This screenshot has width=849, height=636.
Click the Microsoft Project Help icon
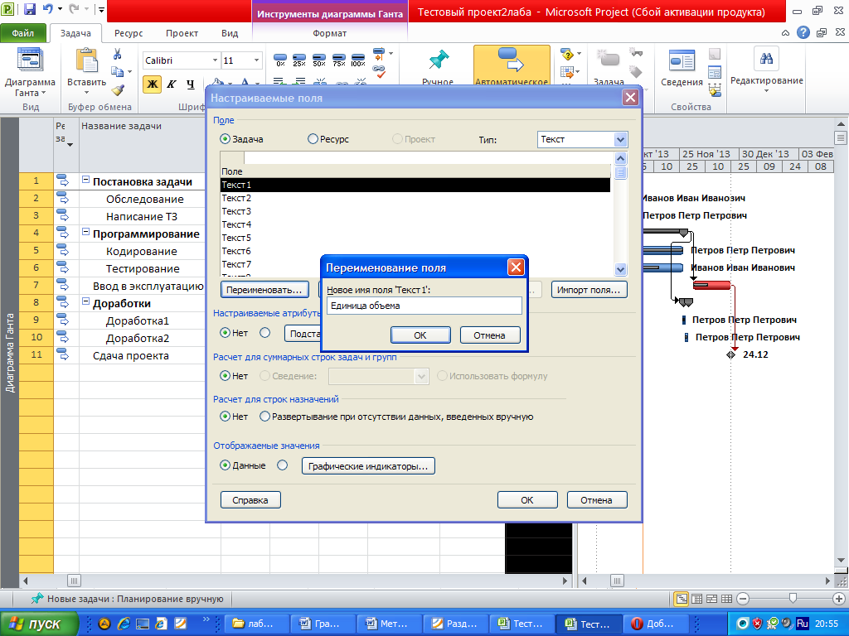click(x=803, y=33)
